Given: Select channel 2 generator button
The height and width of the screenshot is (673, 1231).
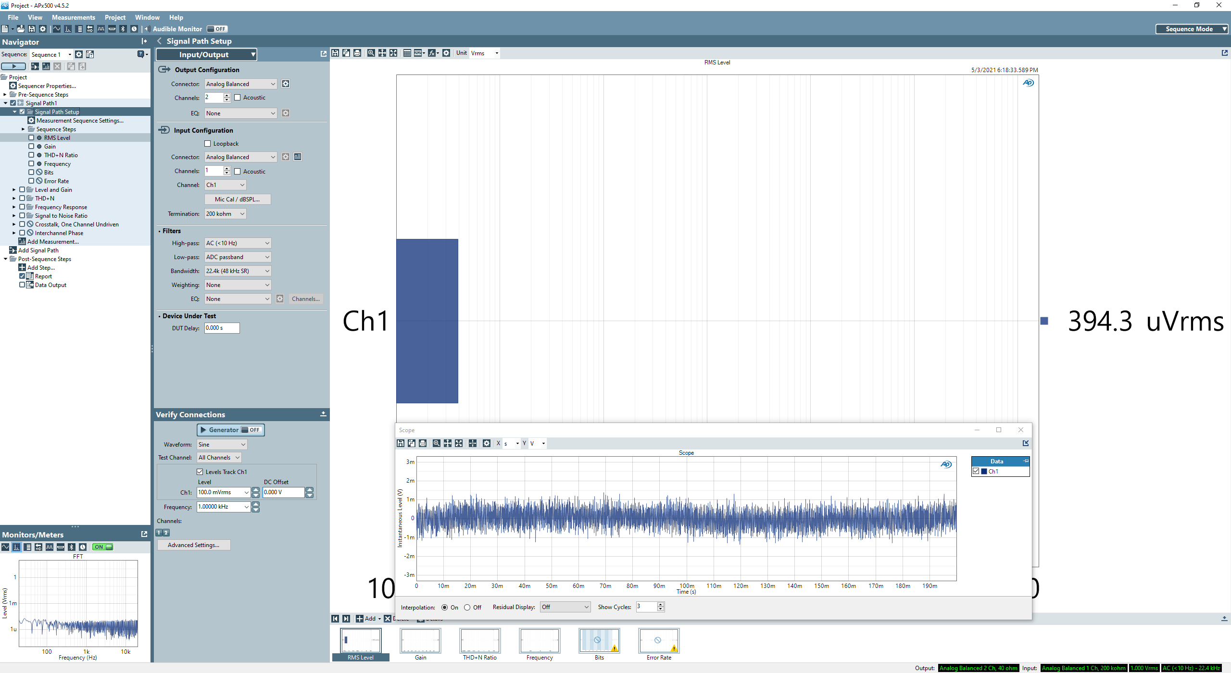Looking at the screenshot, I should point(166,533).
